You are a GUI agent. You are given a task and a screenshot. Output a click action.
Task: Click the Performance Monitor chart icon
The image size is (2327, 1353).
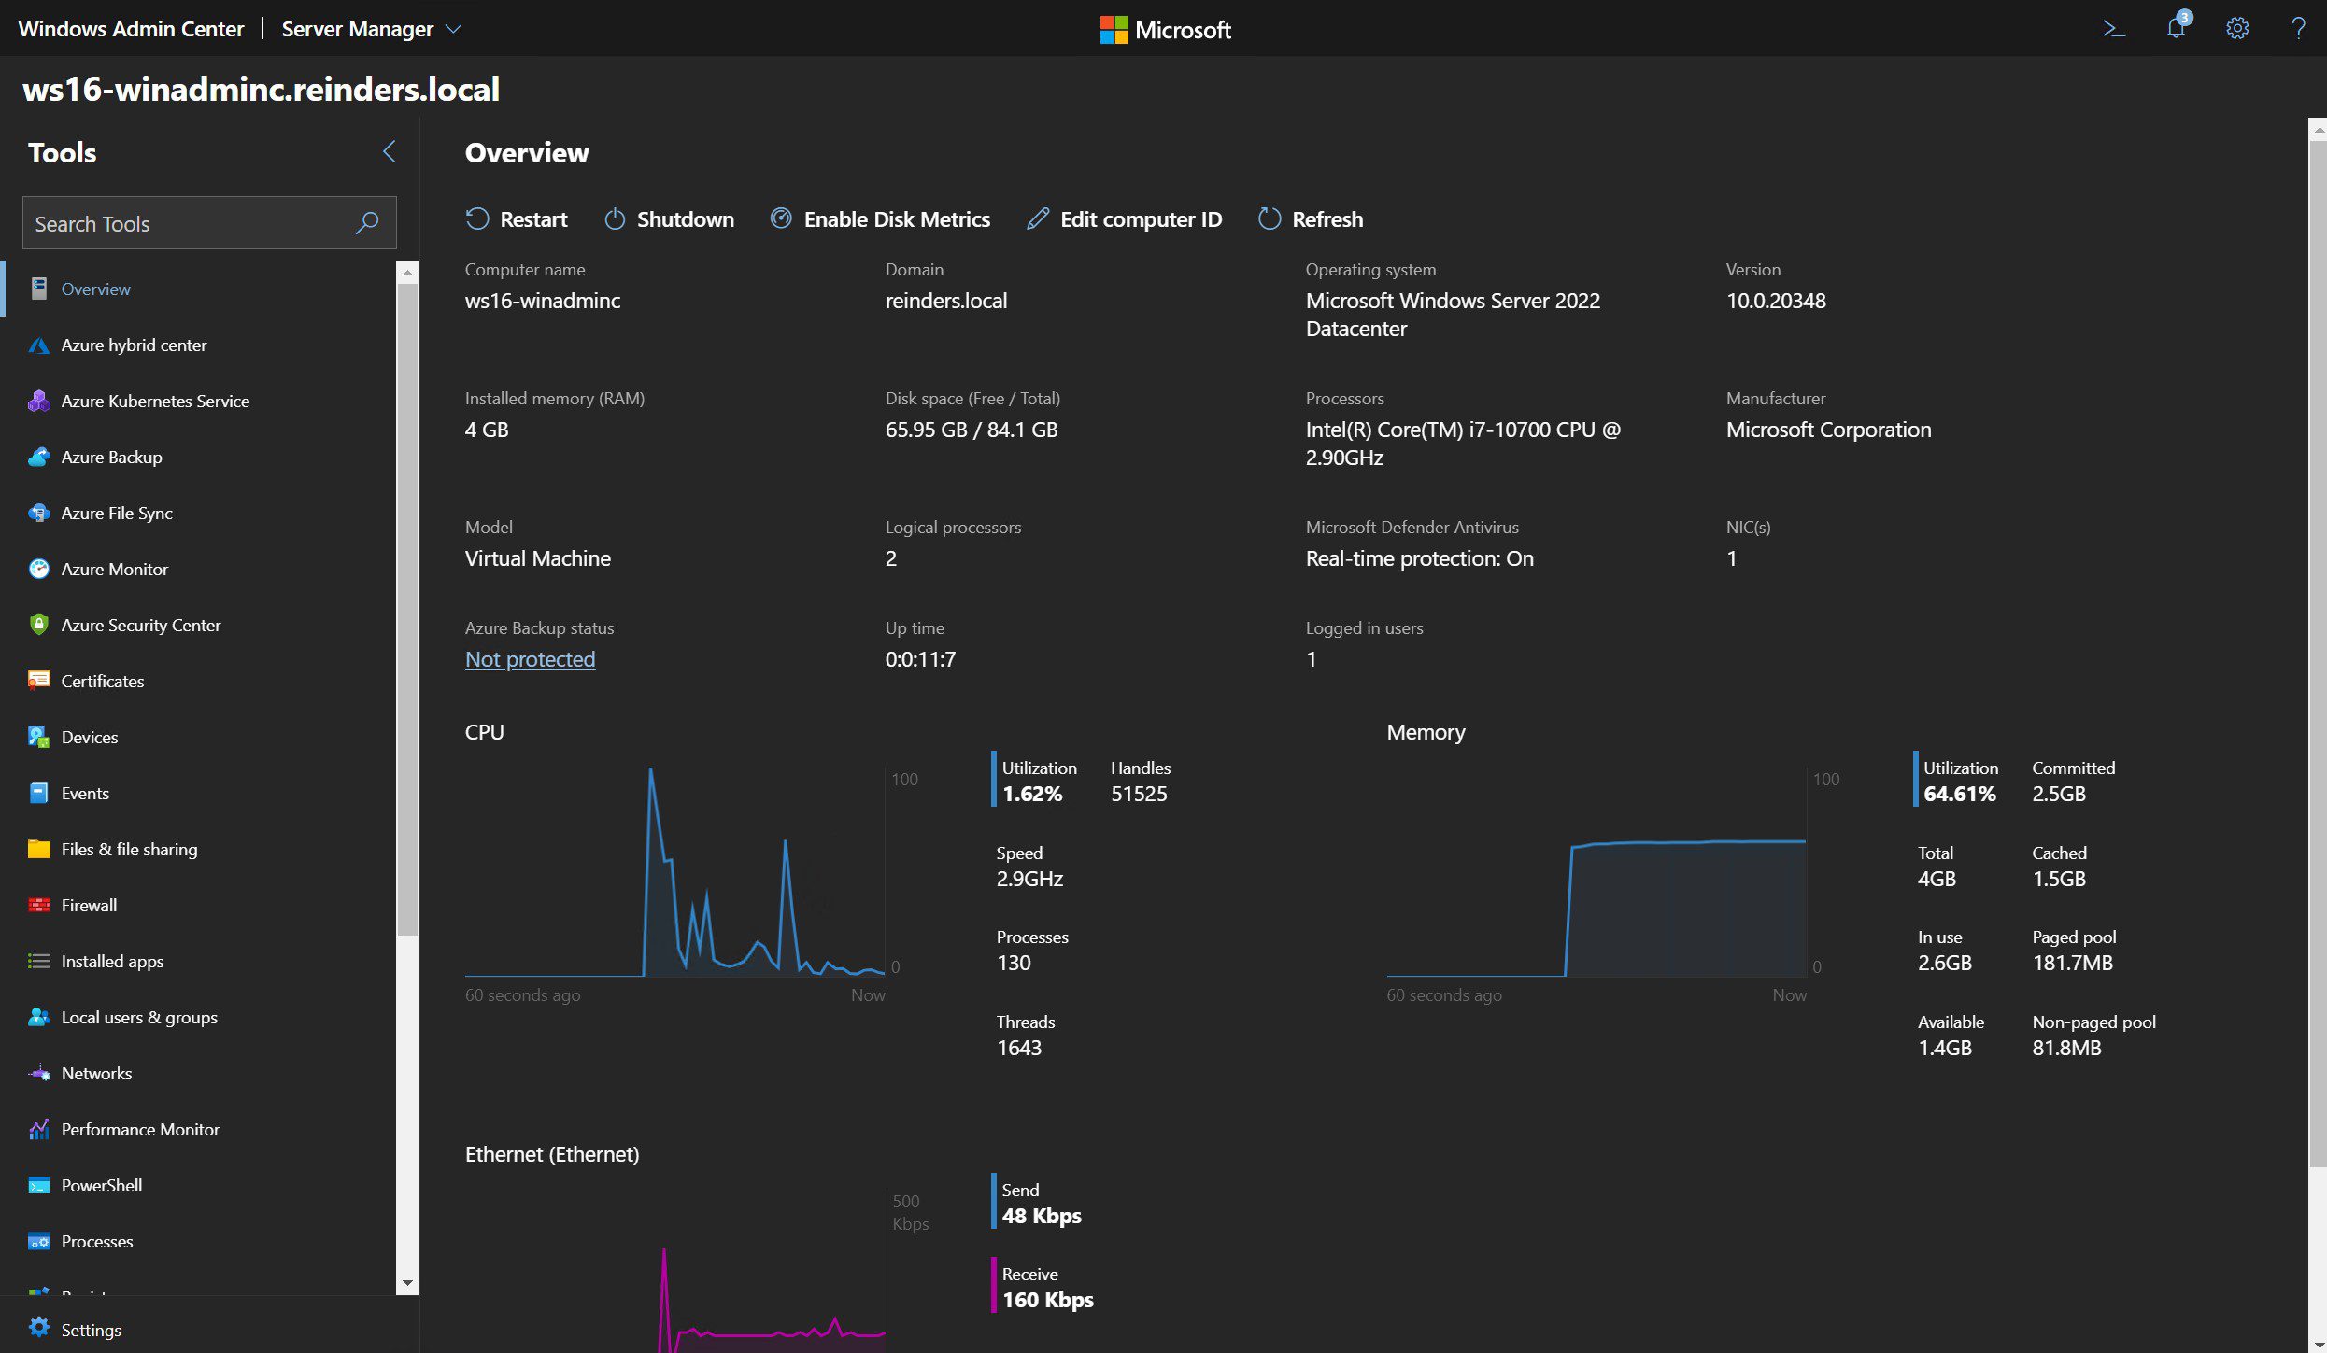[x=38, y=1129]
